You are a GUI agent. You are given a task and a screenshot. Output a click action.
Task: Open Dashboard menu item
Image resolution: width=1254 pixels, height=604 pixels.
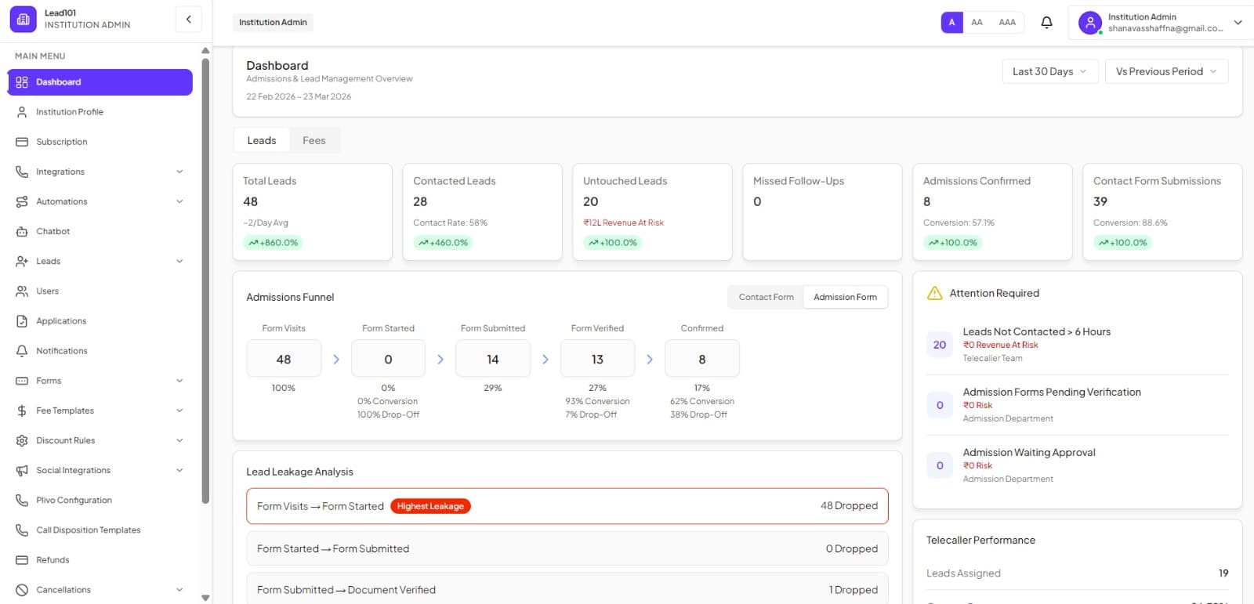[100, 82]
